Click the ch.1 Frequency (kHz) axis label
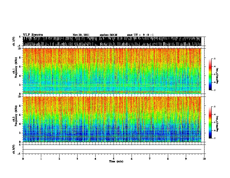 (15, 67)
